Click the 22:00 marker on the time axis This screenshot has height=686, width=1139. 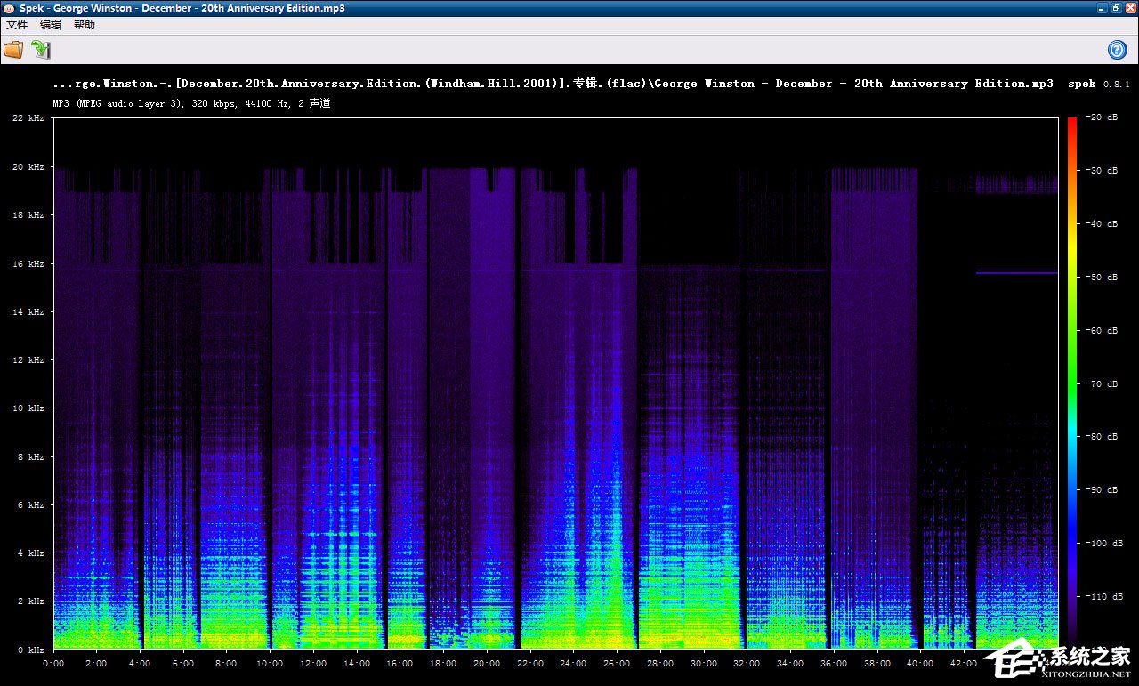point(530,664)
